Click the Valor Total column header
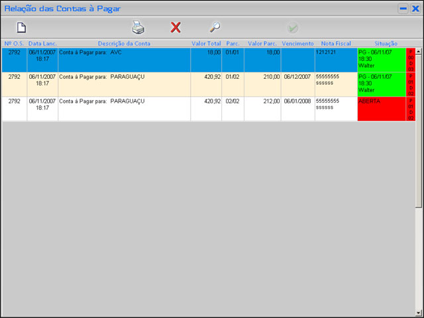This screenshot has width=424, height=318. coord(206,43)
